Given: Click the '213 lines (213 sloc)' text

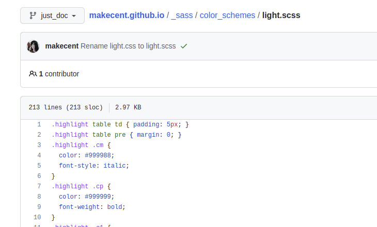Looking at the screenshot, I should click(66, 107).
